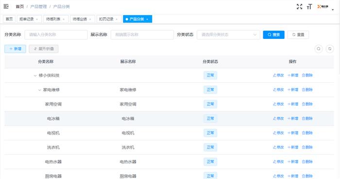This screenshot has height=179, width=340.
Task: Click 删除 in the 洗衣机 row
Action: [x=307, y=147]
